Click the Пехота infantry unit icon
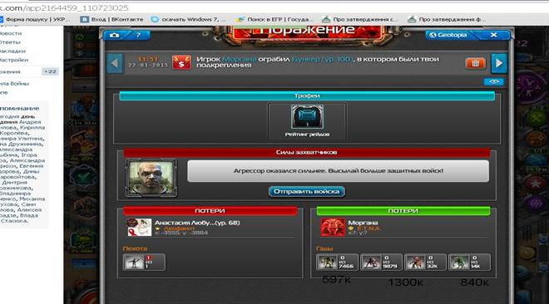The image size is (549, 304). [x=144, y=262]
